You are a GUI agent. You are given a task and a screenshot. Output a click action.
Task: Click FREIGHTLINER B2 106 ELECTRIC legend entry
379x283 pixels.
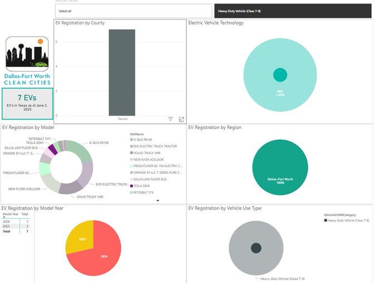156,166
